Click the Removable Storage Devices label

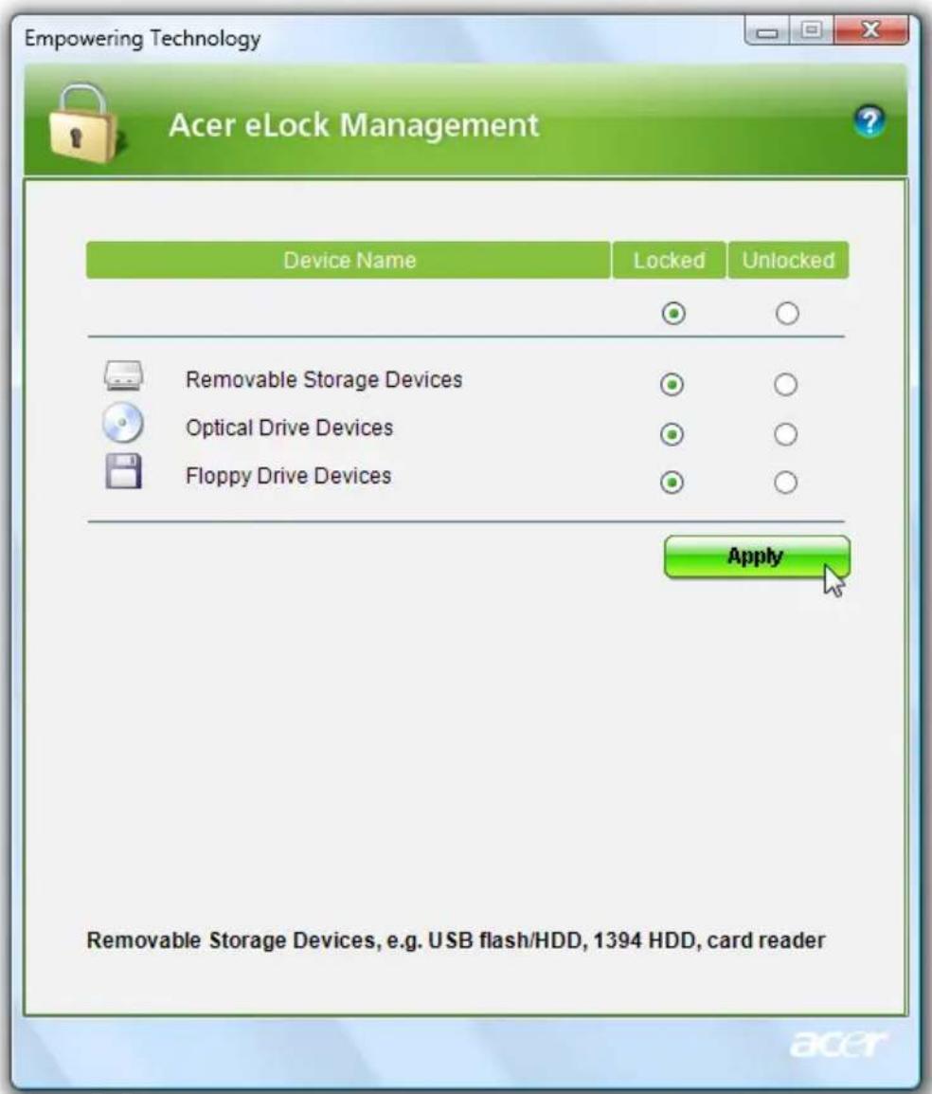click(x=324, y=379)
